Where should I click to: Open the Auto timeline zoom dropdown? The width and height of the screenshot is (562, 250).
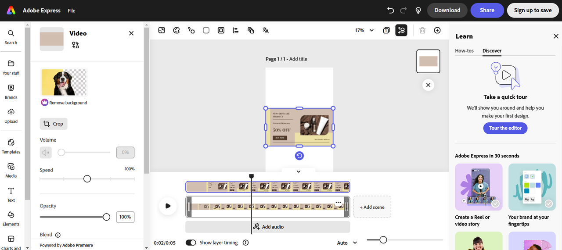tap(347, 243)
